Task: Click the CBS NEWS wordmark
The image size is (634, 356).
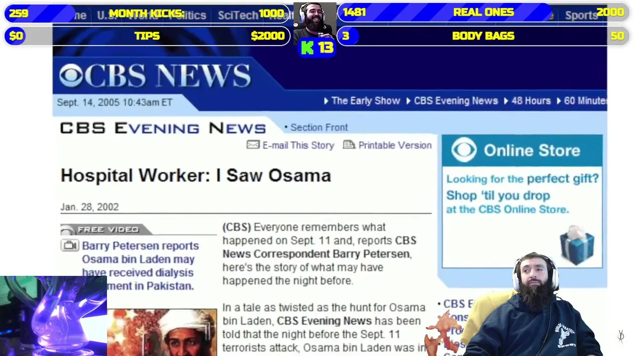Action: click(167, 76)
